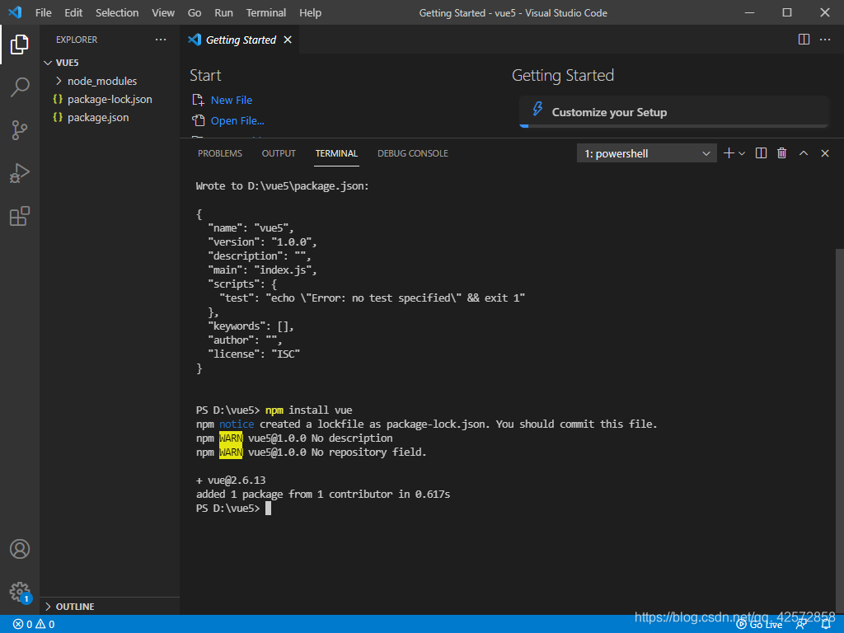This screenshot has height=633, width=844.
Task: Click the 'npm install vue' command text
Action: 308,410
